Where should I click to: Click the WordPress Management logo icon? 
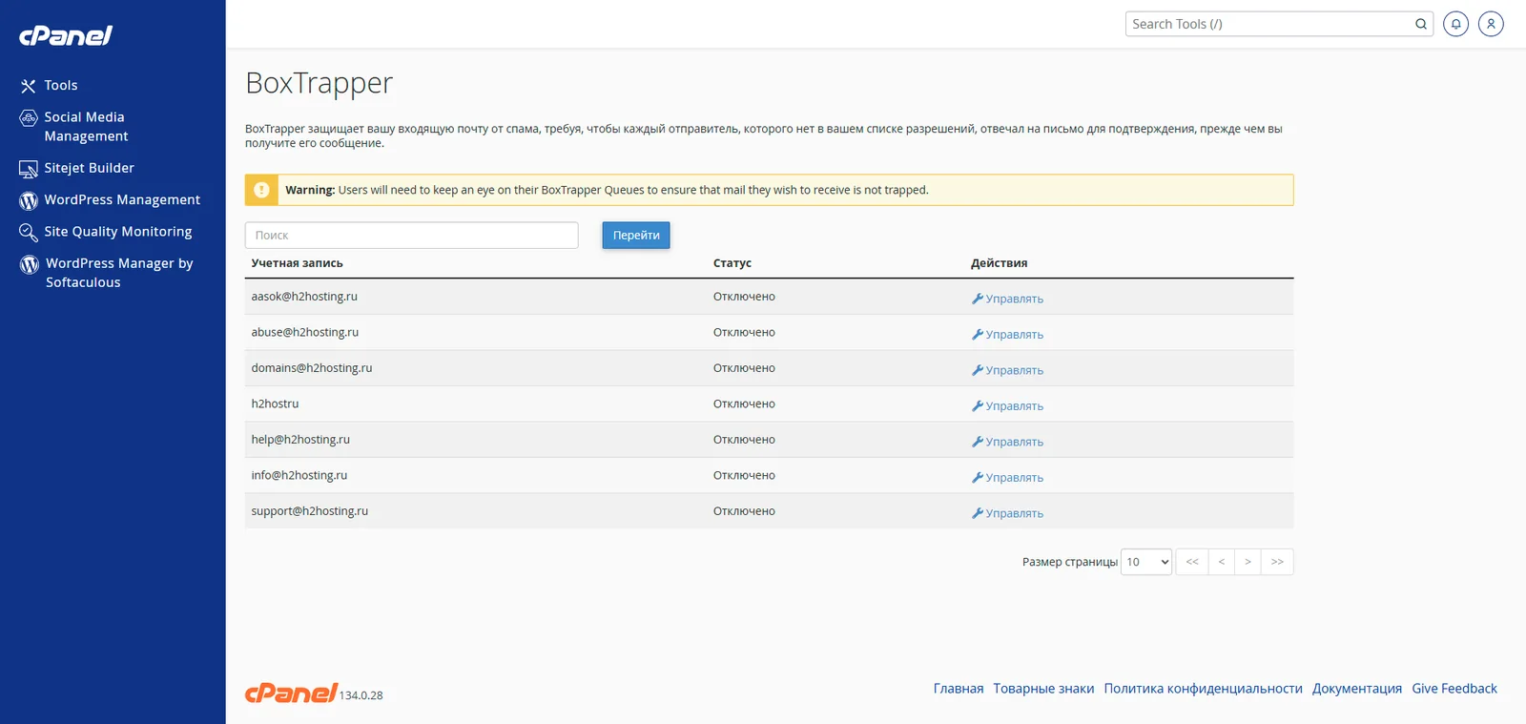tap(29, 200)
